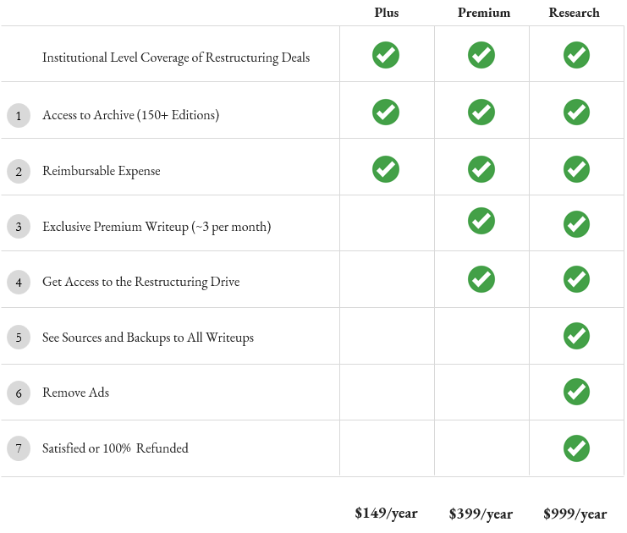Click Research checkmark for Sources and Backups
This screenshot has width=627, height=533.
click(576, 336)
